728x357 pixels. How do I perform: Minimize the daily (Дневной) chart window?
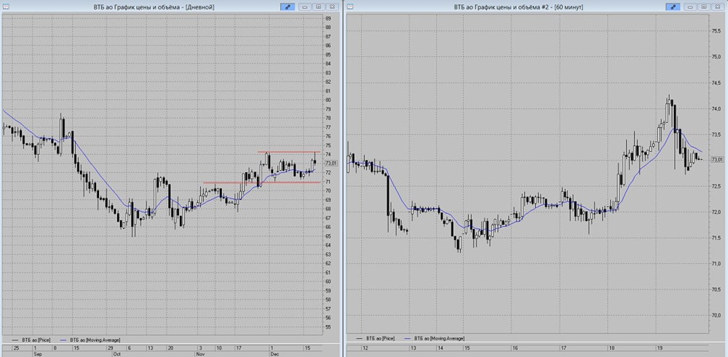point(305,7)
